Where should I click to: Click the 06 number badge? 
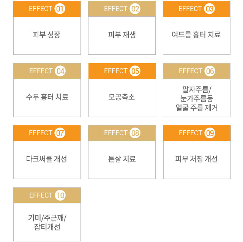point(210,71)
